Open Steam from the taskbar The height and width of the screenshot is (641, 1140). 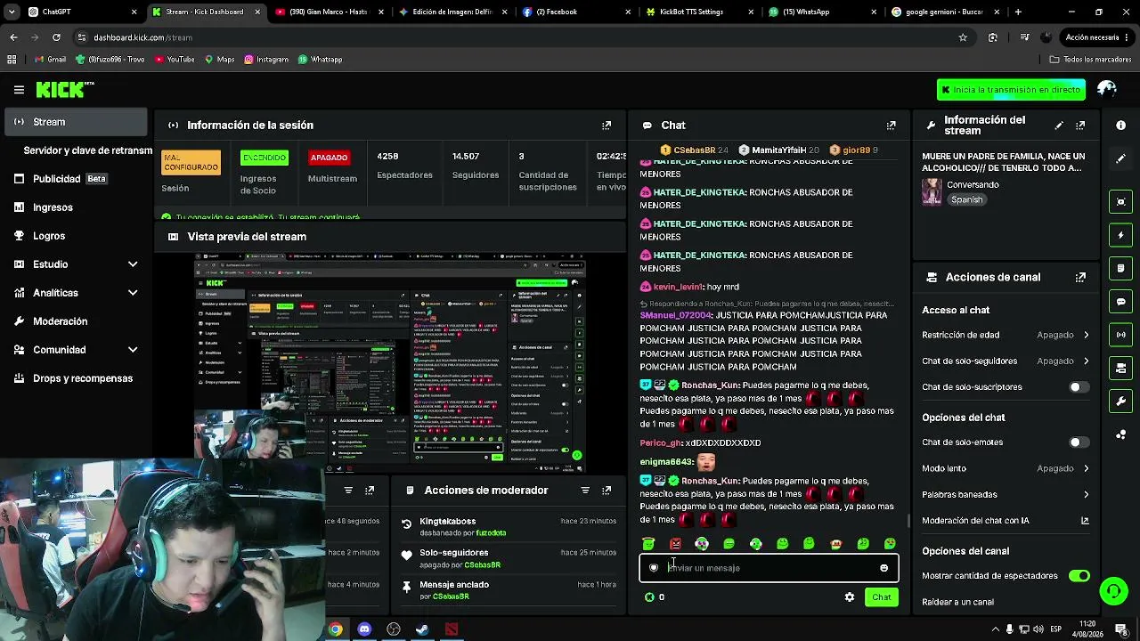pyautogui.click(x=422, y=629)
